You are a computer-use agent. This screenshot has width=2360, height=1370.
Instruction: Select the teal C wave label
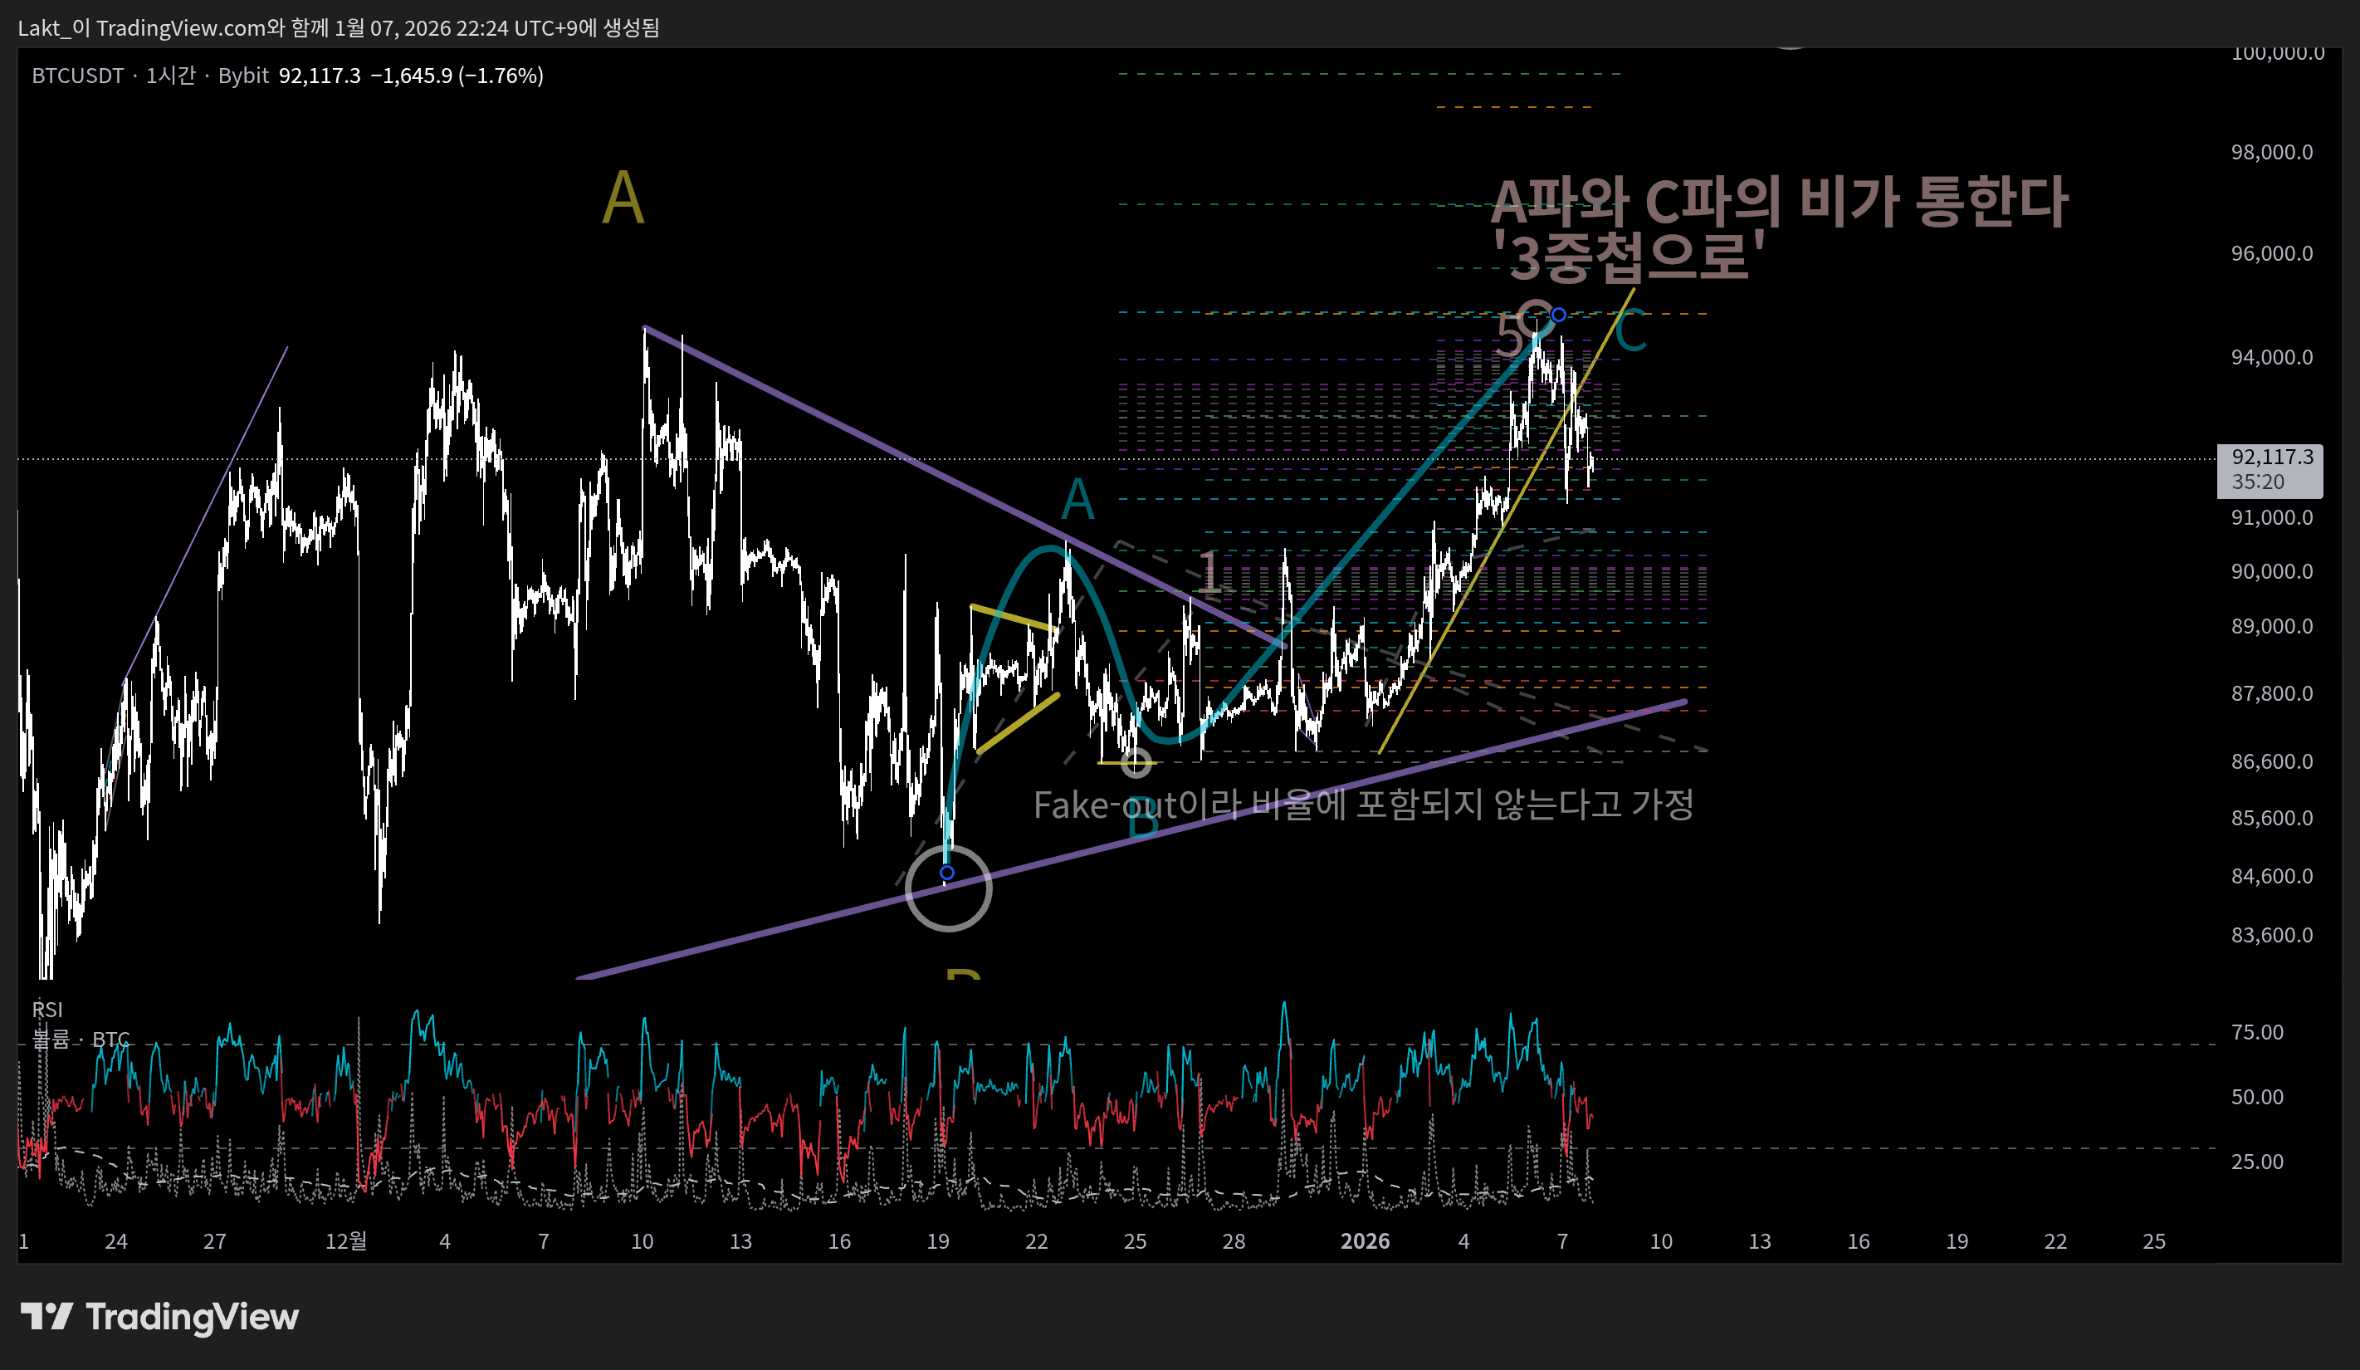1630,331
